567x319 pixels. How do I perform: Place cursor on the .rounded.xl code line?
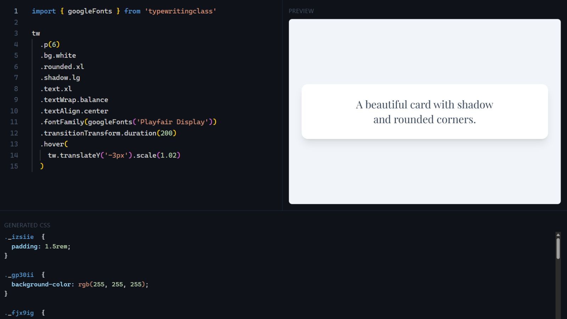click(62, 67)
